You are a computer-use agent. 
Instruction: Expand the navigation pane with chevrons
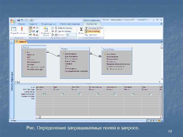click(11, 42)
